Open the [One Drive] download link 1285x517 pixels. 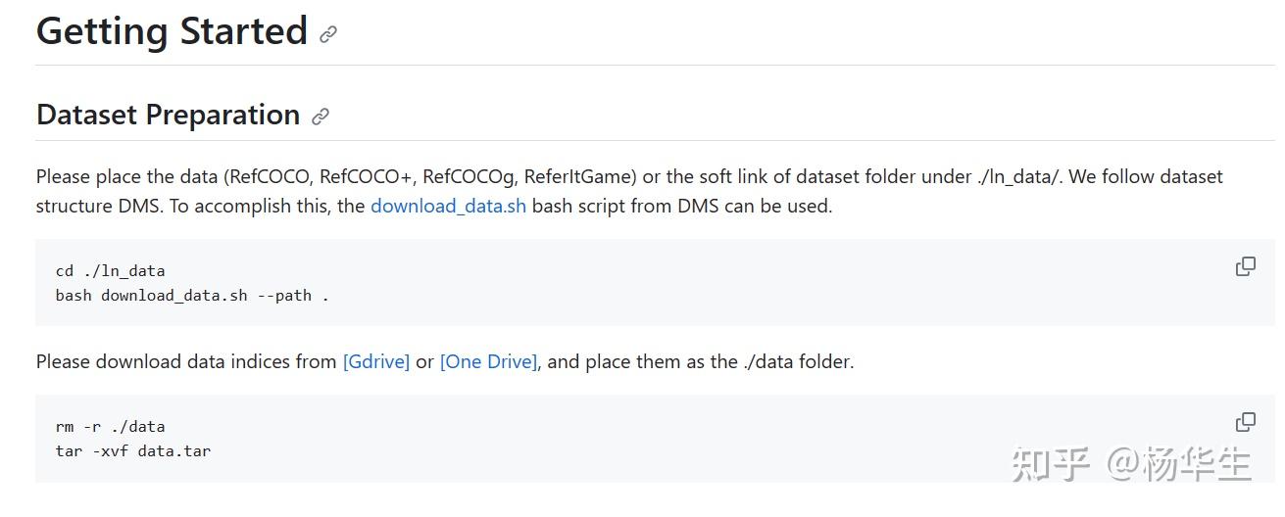pyautogui.click(x=488, y=361)
